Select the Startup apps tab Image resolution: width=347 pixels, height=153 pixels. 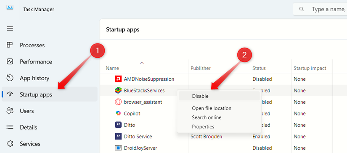coord(49,94)
